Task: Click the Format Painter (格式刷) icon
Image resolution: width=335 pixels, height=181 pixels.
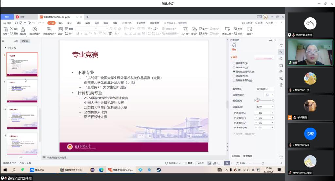Action: [x=23, y=30]
